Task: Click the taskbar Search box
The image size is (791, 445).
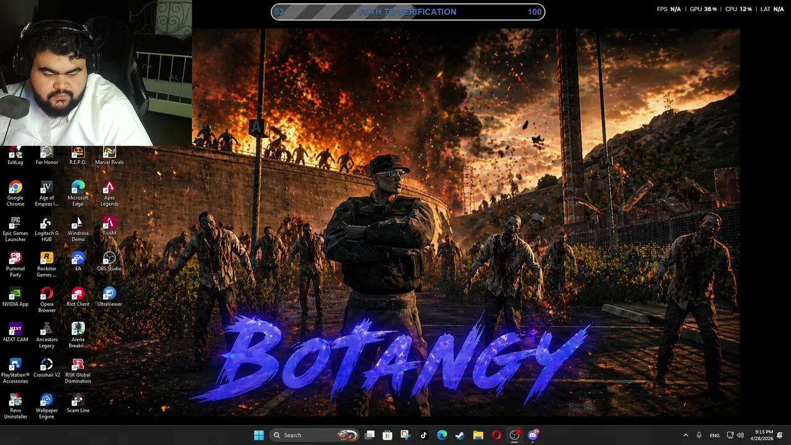Action: (x=315, y=435)
